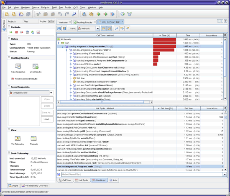Screen dimensions: 230x196
Task: Click the Reset Collected Results icon in Controls
Action: (22, 32)
